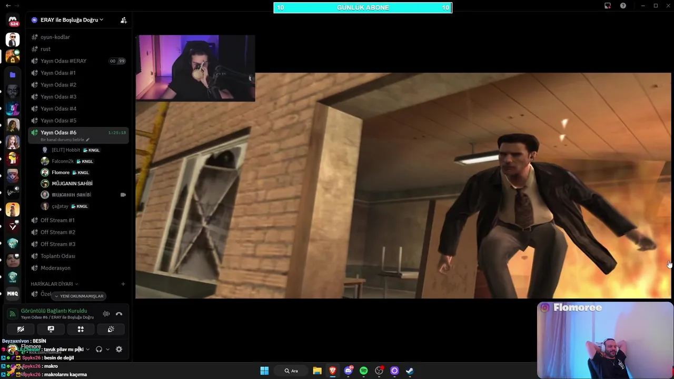The height and width of the screenshot is (379, 674).
Task: Open noise suppression waveform icon
Action: click(106, 314)
